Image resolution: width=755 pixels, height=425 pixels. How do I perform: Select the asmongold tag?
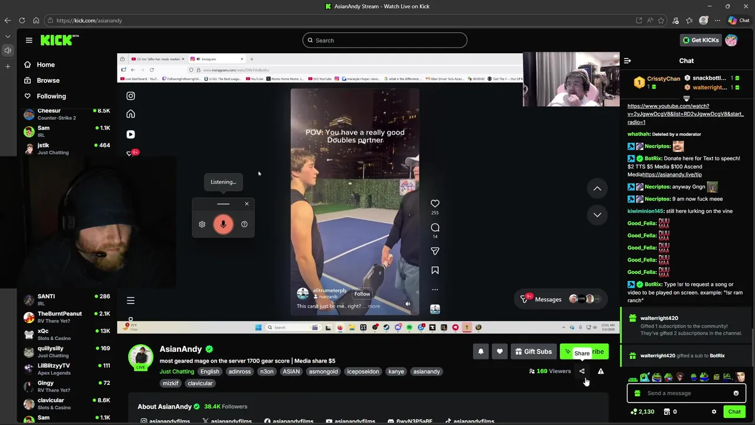tap(323, 372)
